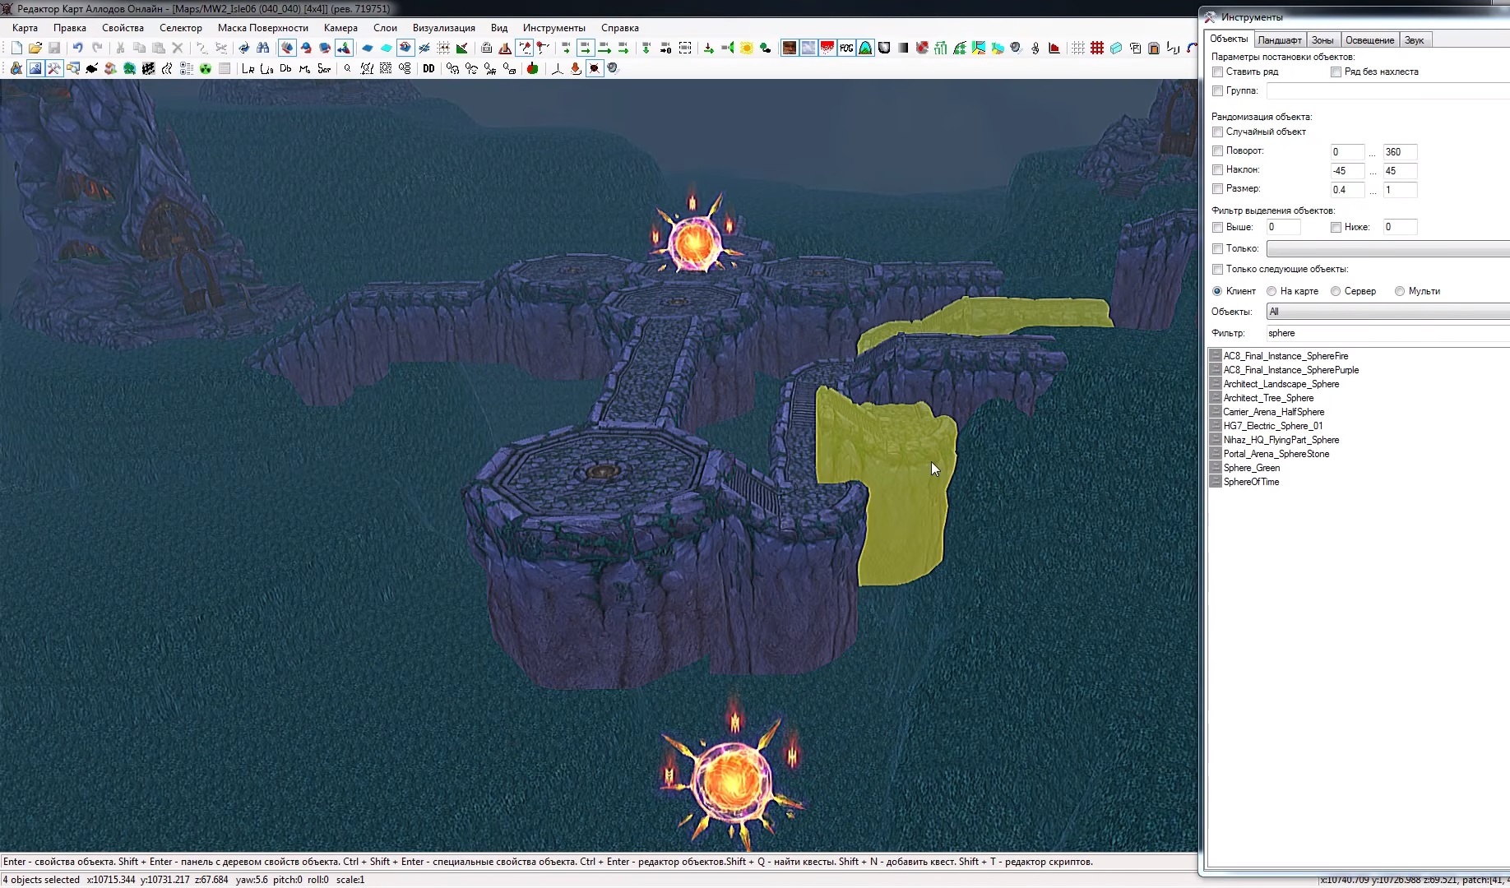Image resolution: width=1510 pixels, height=888 pixels.
Task: Switch to the Звук tab
Action: [1415, 40]
